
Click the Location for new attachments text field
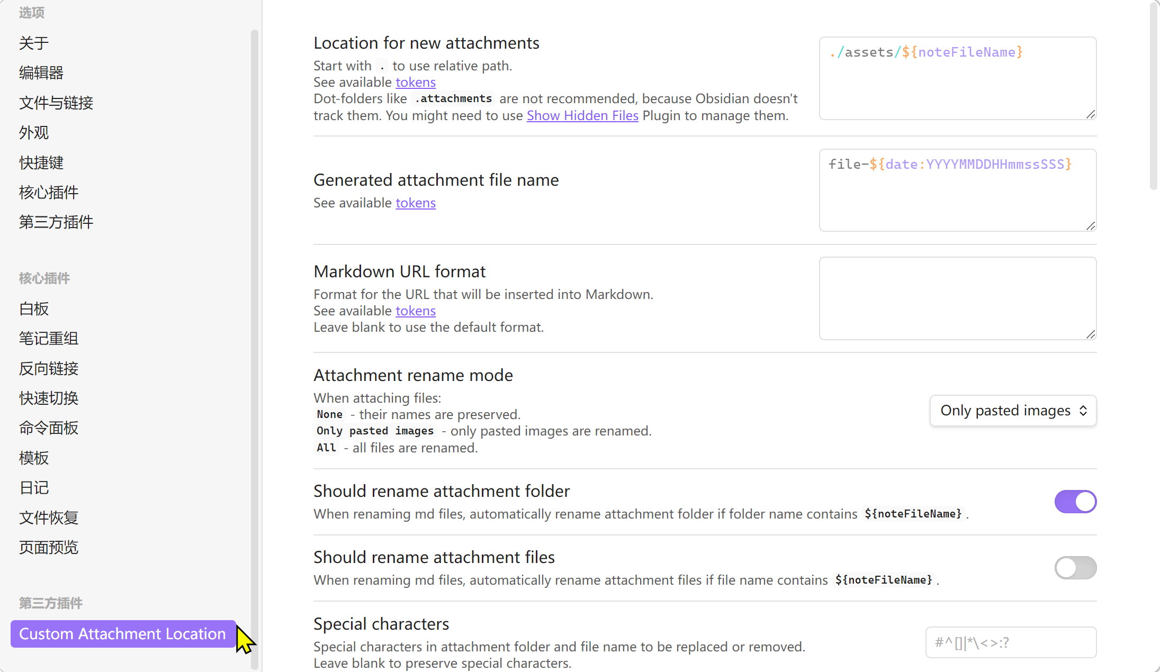(x=957, y=78)
